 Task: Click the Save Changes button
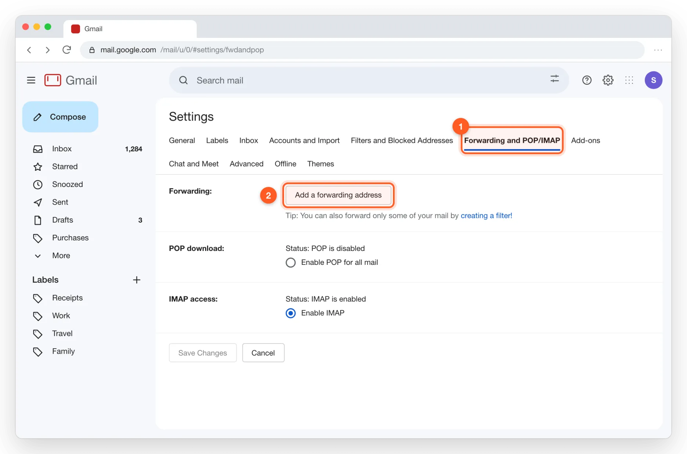203,353
